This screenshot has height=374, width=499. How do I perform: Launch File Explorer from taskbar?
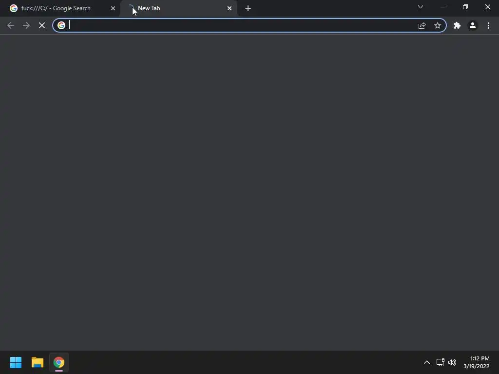37,362
